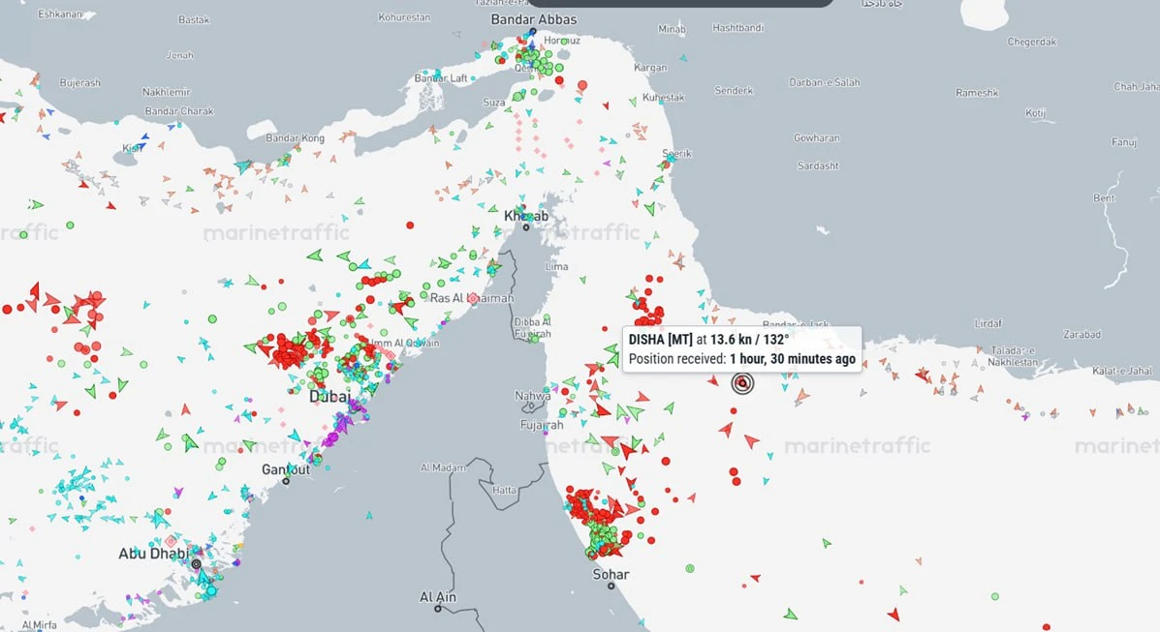Viewport: 1160px width, 632px height.
Task: Select the Ras Al Khaimah label
Action: point(472,298)
